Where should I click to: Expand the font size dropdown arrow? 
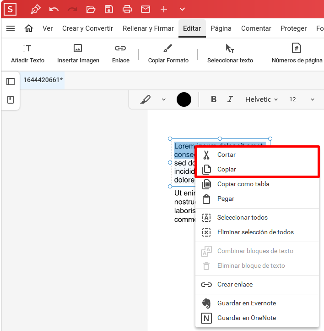click(x=313, y=99)
